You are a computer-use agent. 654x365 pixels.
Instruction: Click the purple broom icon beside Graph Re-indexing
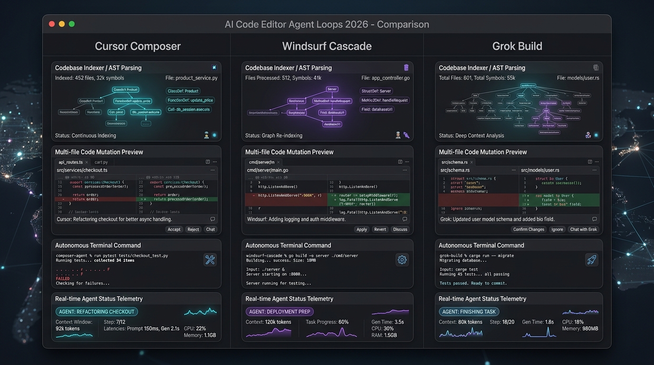tap(406, 135)
